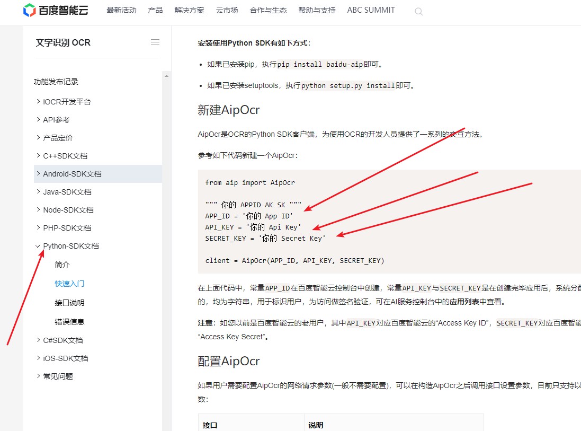Open the ABC SUMMIT menu item
The width and height of the screenshot is (581, 431).
click(371, 11)
